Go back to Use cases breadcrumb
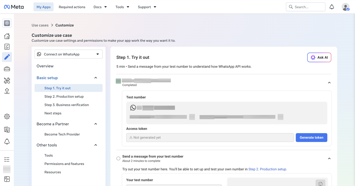 tap(40, 25)
